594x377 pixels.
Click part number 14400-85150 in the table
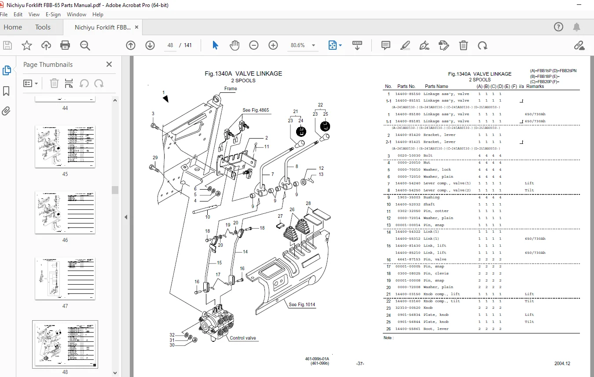tap(408, 94)
